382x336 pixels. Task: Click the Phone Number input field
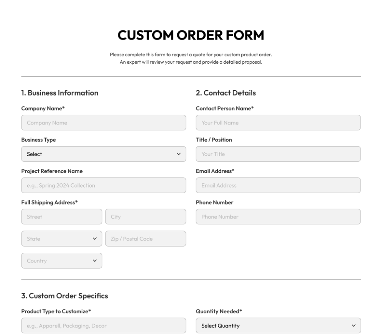click(278, 217)
